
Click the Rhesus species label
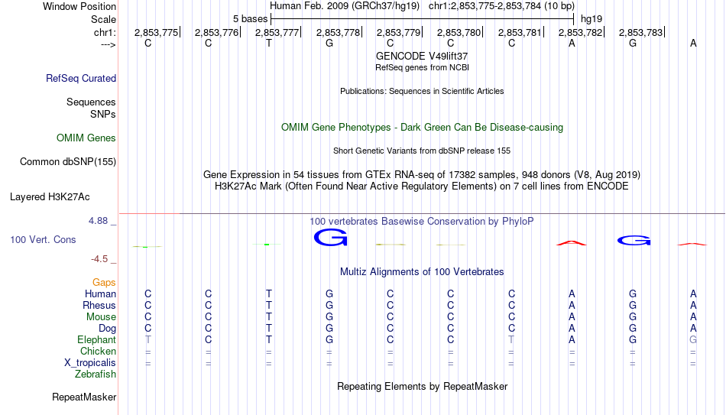coord(99,305)
